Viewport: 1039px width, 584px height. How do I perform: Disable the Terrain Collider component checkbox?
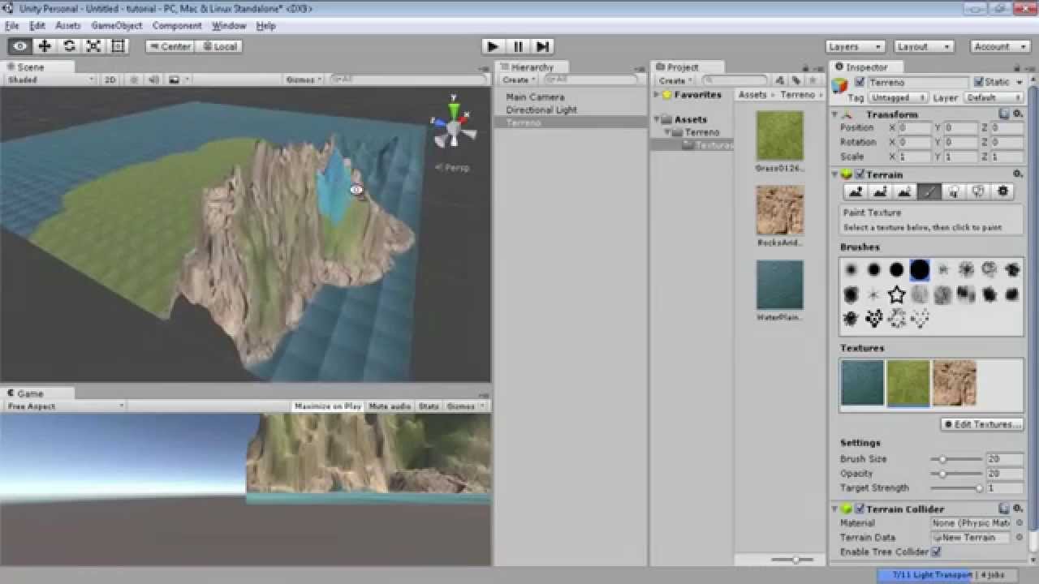tap(860, 509)
